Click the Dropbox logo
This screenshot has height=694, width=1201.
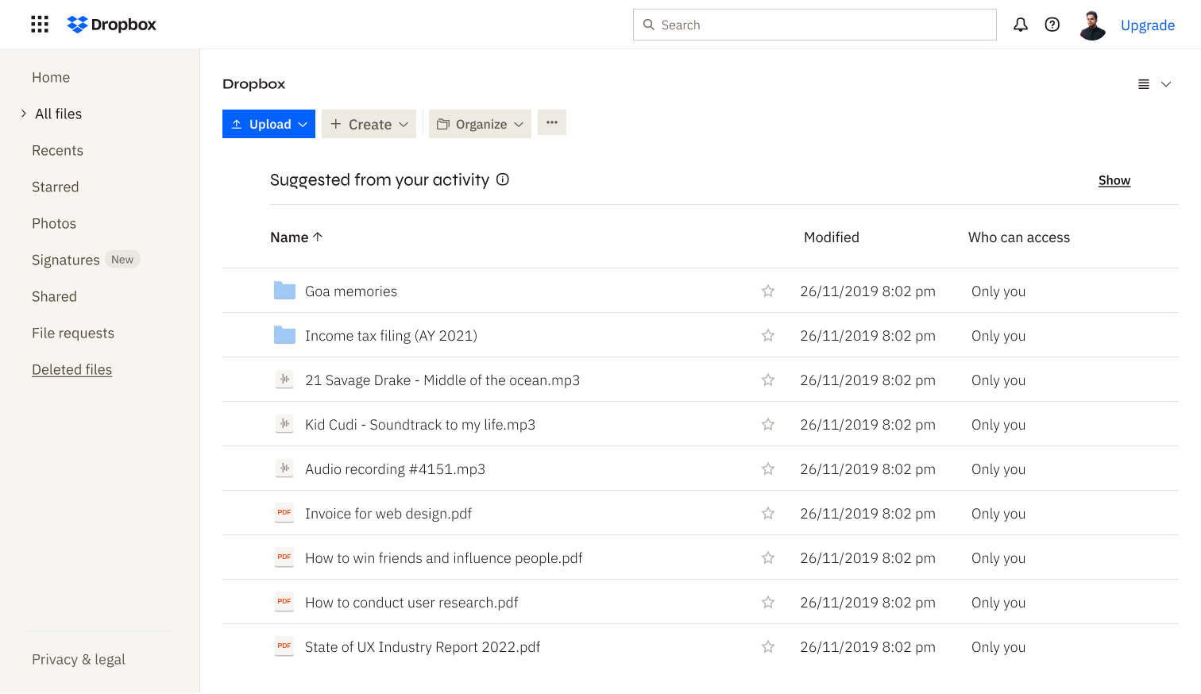(x=112, y=25)
